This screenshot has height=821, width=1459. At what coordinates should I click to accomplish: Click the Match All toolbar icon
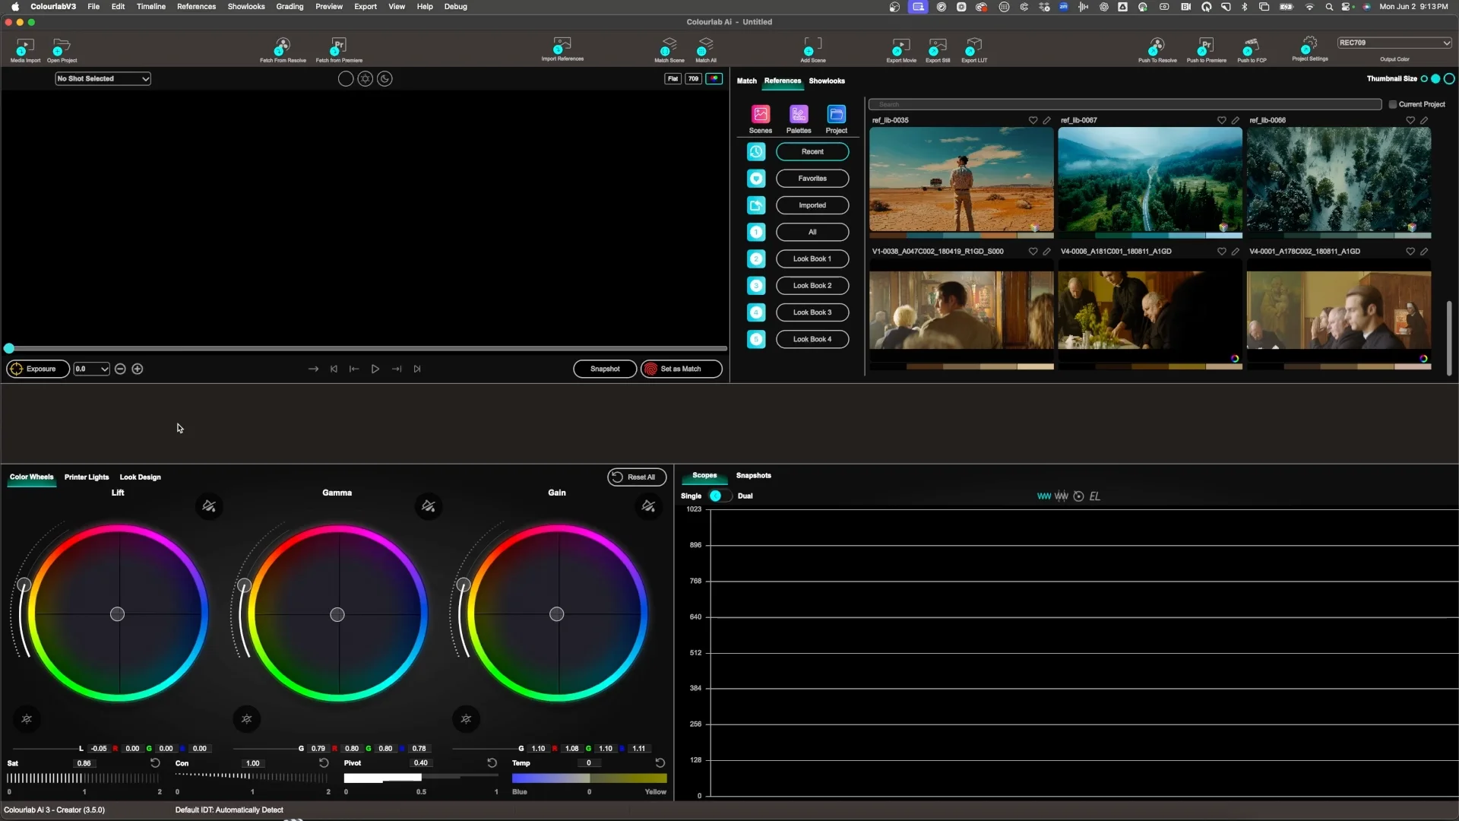[x=706, y=47]
